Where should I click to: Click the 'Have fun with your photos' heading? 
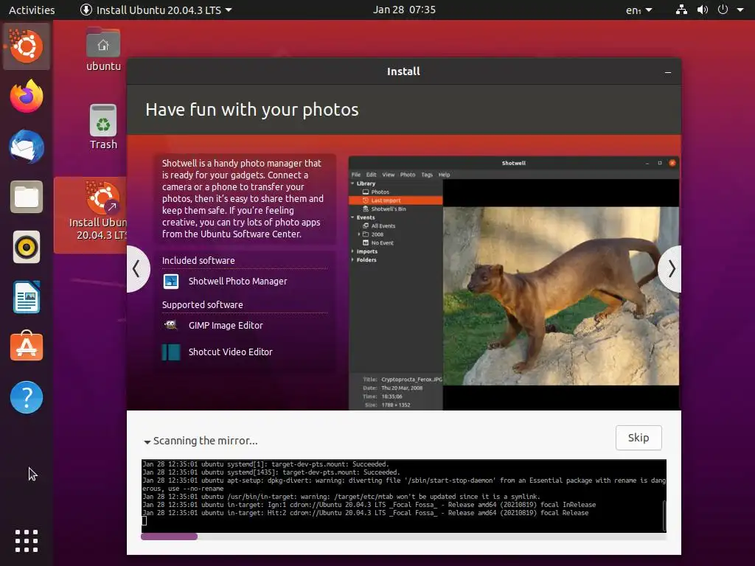(x=252, y=110)
